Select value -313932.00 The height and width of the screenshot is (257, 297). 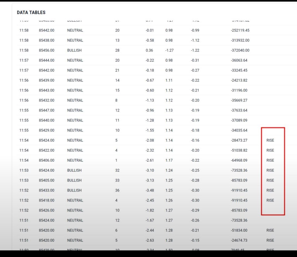(x=240, y=40)
